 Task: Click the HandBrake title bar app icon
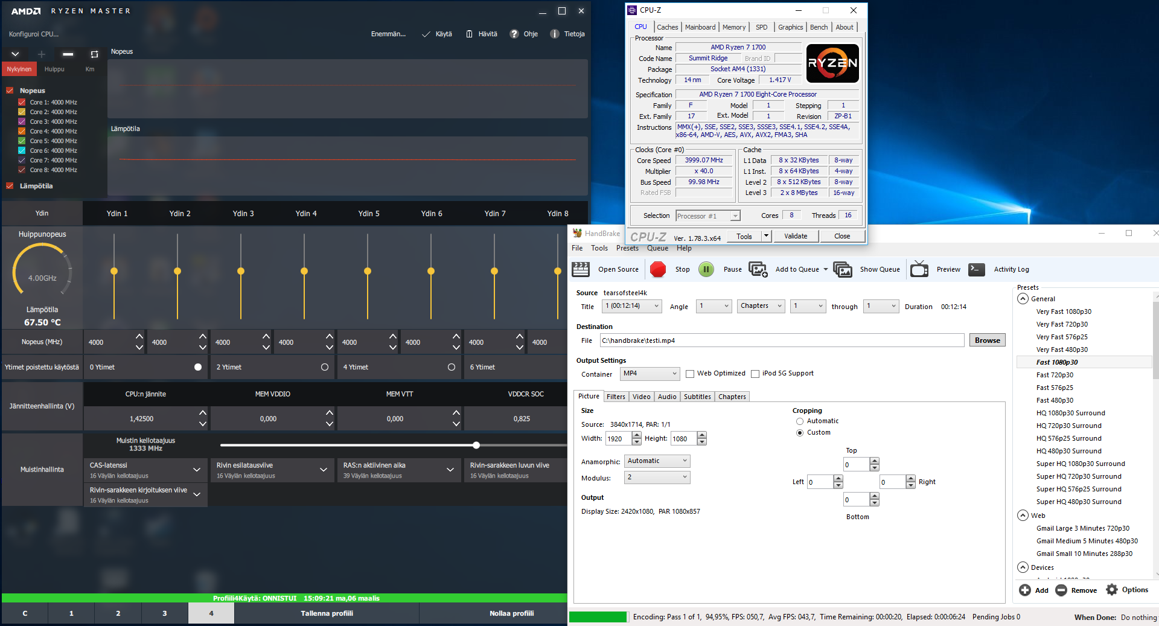pos(577,233)
